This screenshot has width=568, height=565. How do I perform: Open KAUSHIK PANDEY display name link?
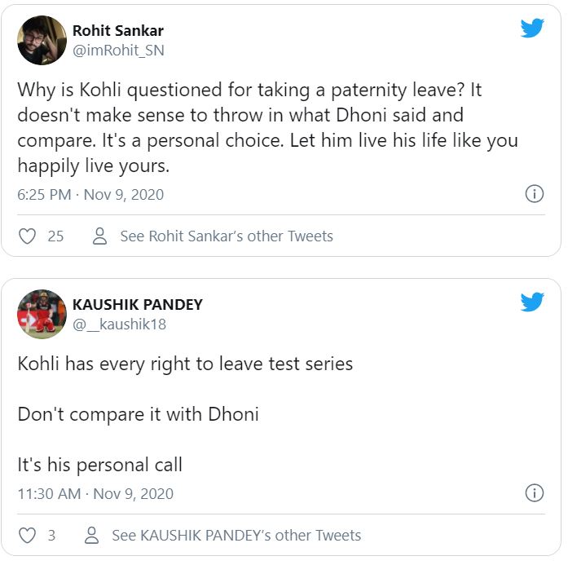tap(137, 304)
